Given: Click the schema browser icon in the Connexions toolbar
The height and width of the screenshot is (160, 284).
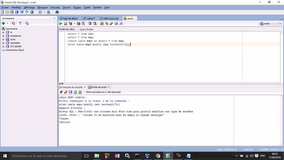Looking at the screenshot, I should (x=27, y=24).
